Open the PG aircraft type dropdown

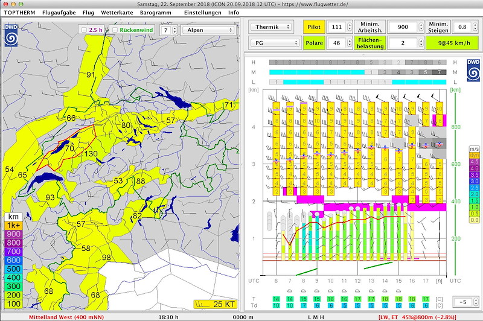[275, 43]
